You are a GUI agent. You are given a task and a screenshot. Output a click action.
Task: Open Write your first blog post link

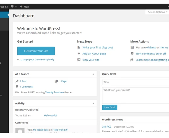98,48
